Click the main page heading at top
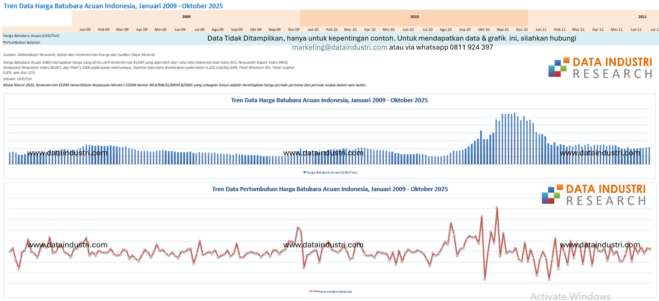The image size is (659, 301). [113, 6]
